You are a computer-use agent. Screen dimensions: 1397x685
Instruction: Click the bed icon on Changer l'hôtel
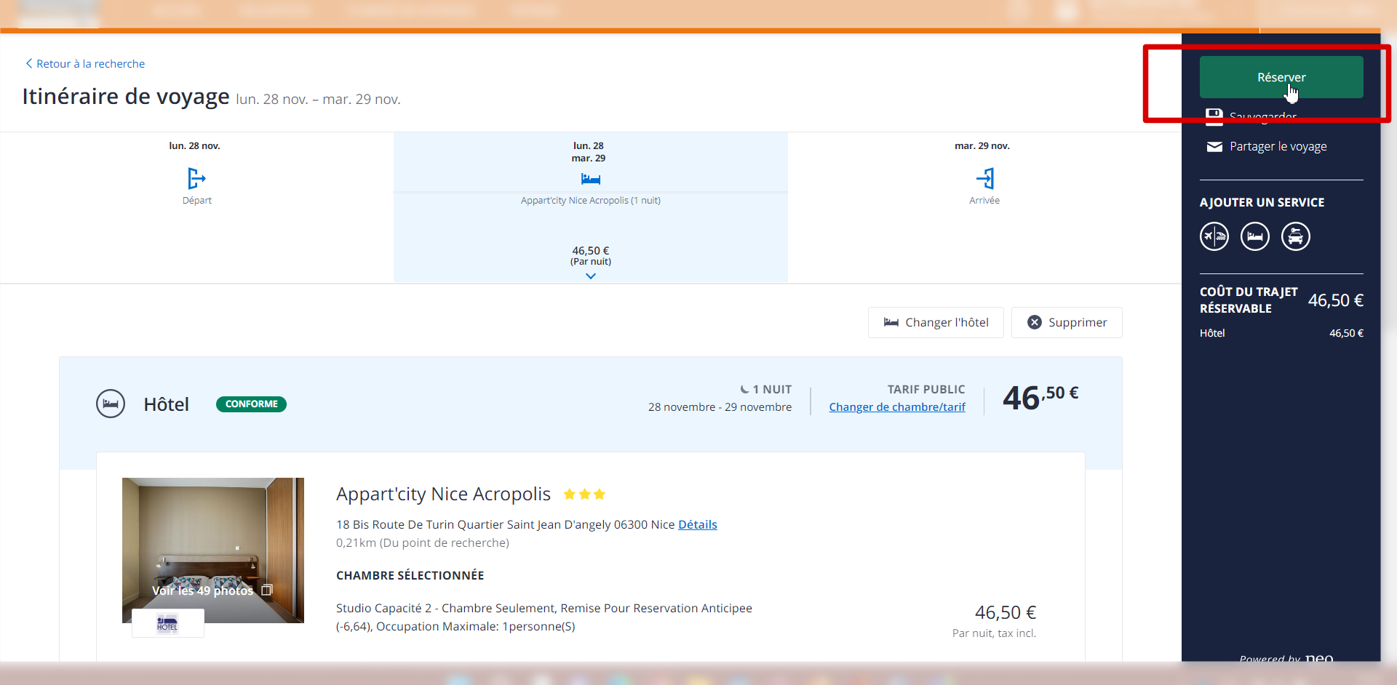click(x=891, y=322)
